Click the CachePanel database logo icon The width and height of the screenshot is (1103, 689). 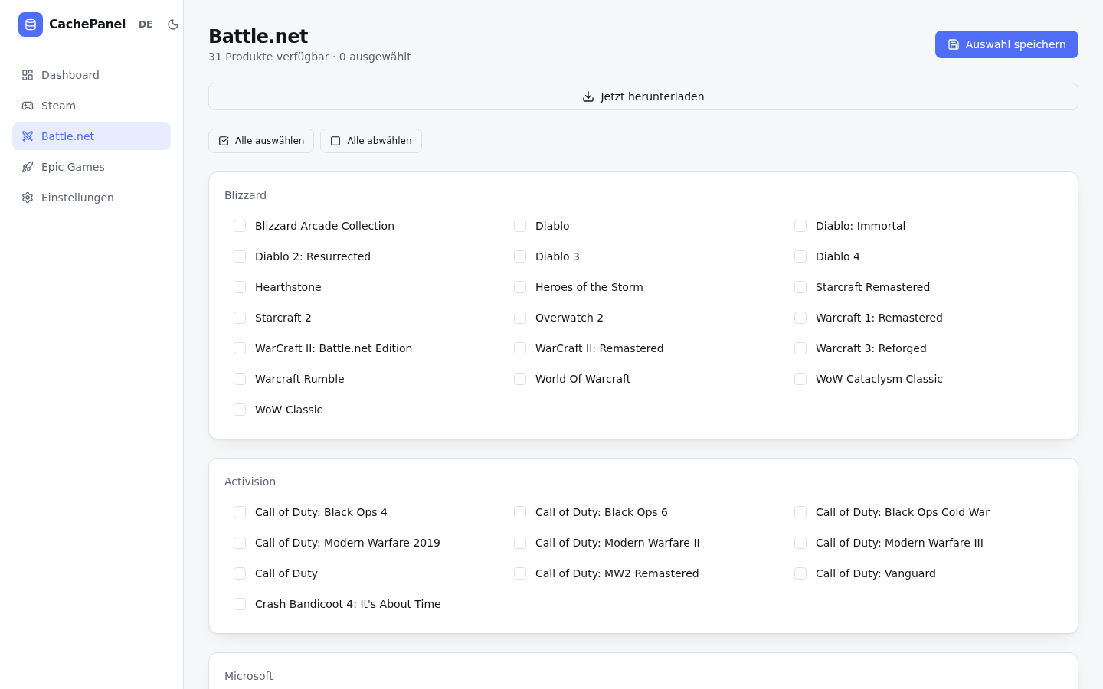coord(31,24)
